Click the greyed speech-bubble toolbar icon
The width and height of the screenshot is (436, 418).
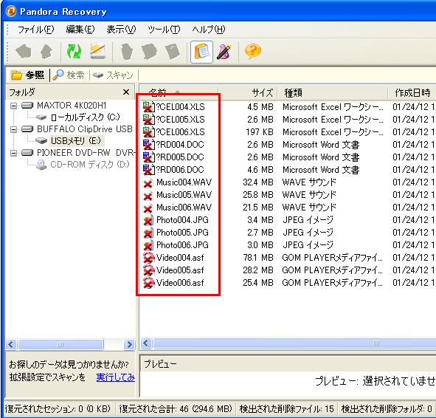click(149, 52)
